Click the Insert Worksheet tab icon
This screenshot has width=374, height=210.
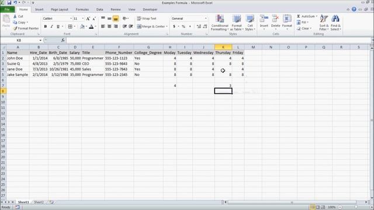(51, 202)
